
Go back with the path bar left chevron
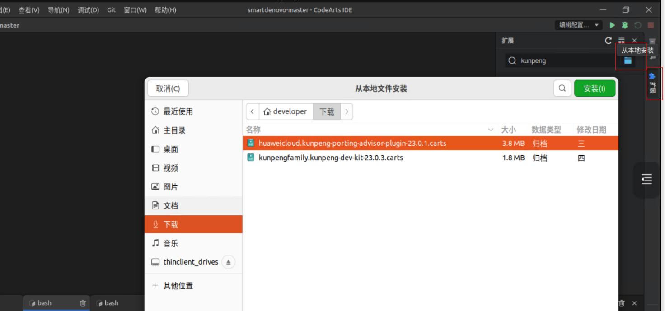coord(252,111)
